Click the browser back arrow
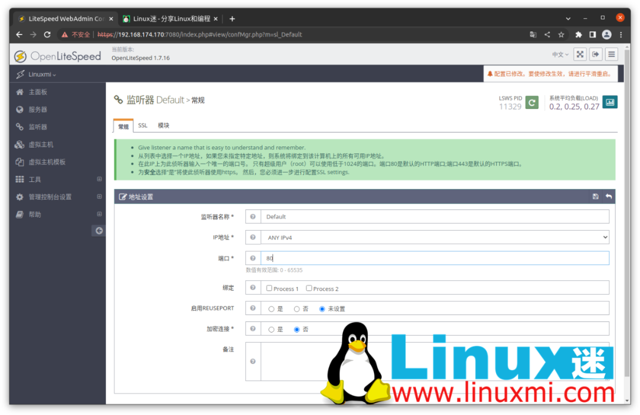The height and width of the screenshot is (415, 640). point(19,35)
